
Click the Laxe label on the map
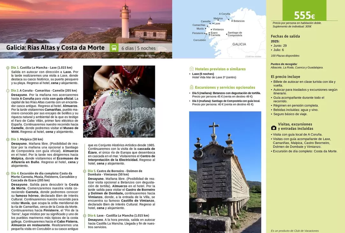pyautogui.click(x=217, y=23)
